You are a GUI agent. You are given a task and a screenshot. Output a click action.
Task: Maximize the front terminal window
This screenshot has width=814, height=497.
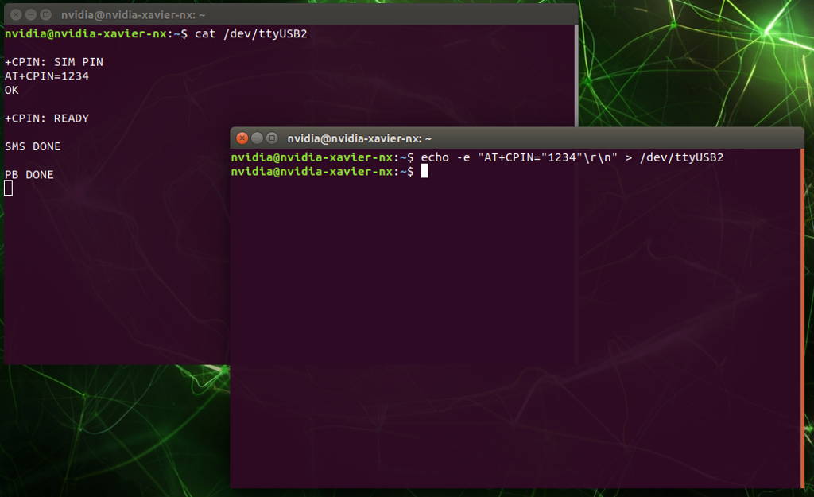pyautogui.click(x=272, y=138)
